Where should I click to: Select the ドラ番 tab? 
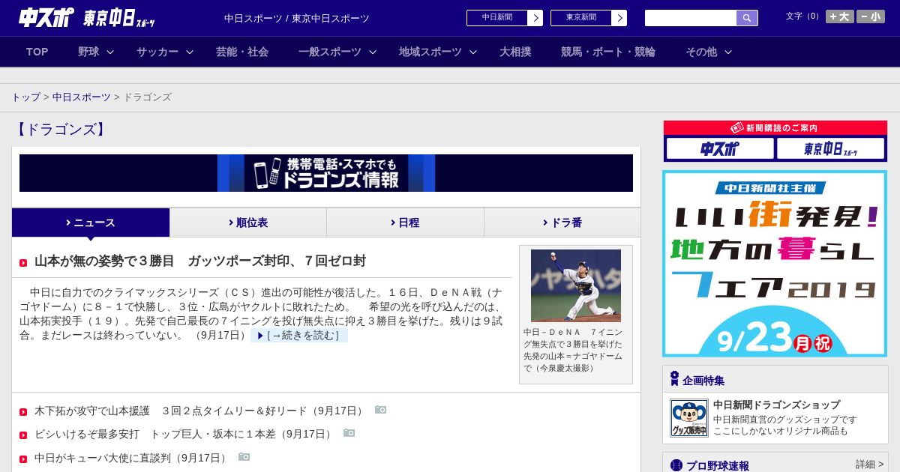562,223
